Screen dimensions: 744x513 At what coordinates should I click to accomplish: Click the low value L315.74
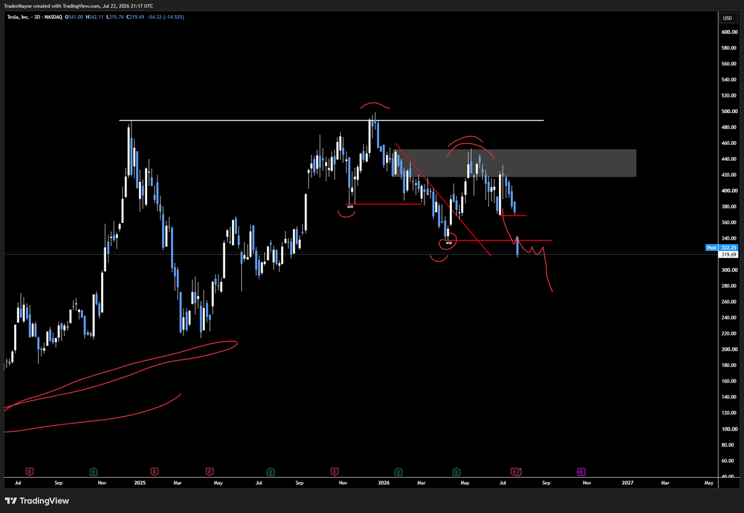coord(115,17)
